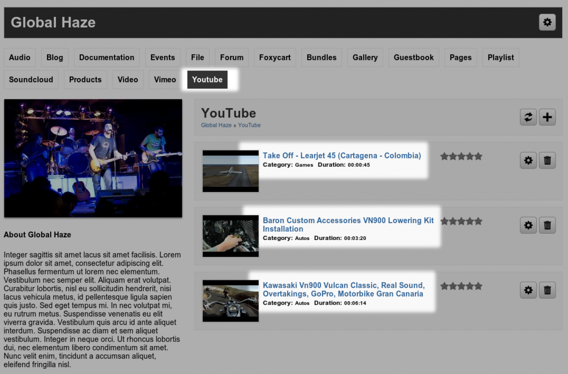Viewport: 568px width, 374px height.
Task: Open settings gear for Take Off Learjet video
Action: pos(528,161)
